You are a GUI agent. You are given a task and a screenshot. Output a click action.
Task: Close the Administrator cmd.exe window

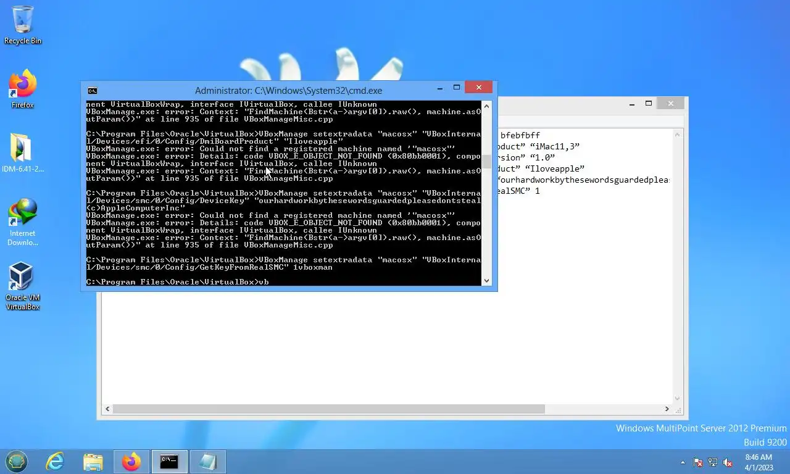(x=479, y=88)
